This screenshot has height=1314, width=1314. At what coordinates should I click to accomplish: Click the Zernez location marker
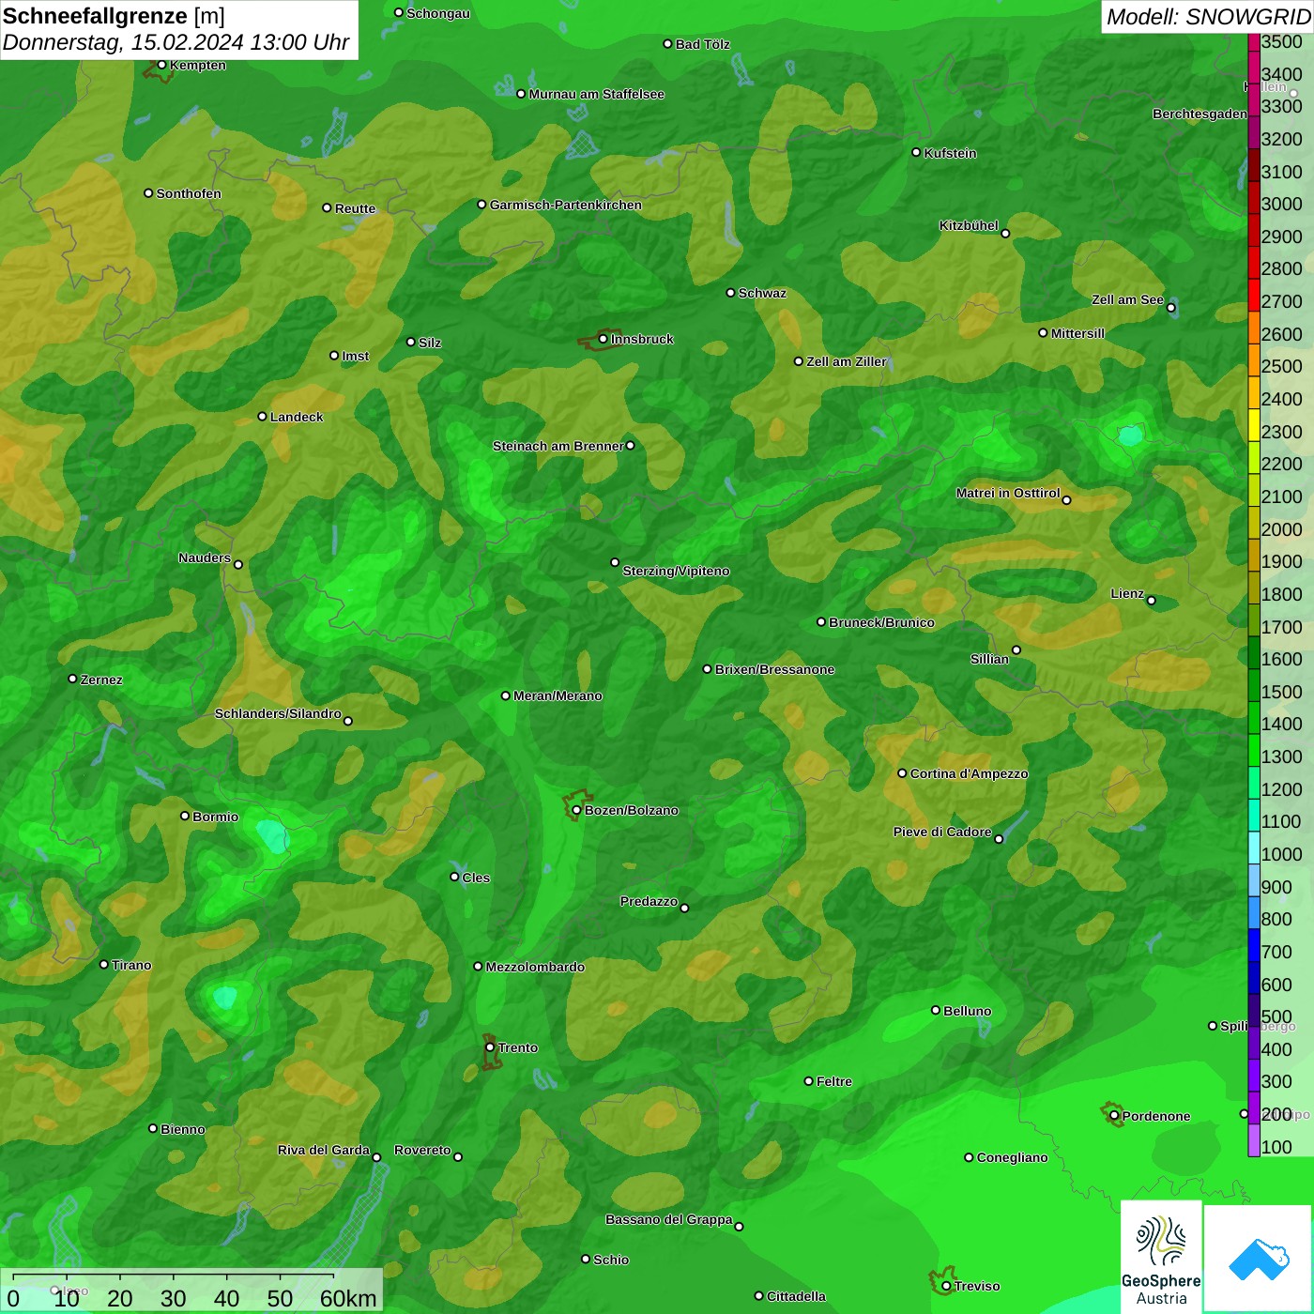[72, 679]
